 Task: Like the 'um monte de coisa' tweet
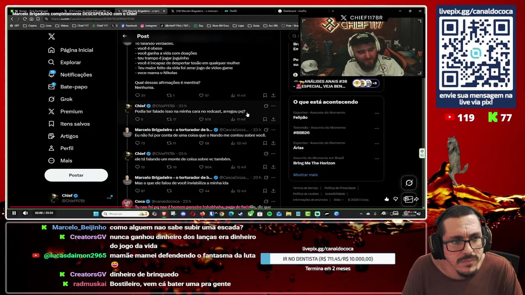click(x=201, y=167)
